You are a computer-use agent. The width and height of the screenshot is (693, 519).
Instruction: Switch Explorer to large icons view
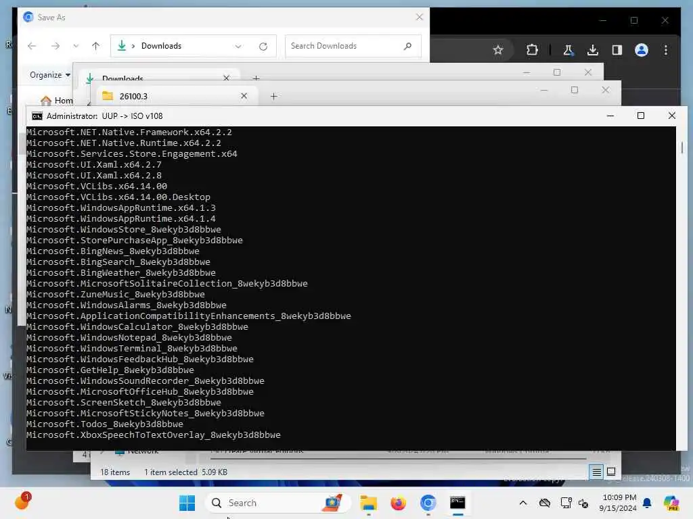pos(611,472)
